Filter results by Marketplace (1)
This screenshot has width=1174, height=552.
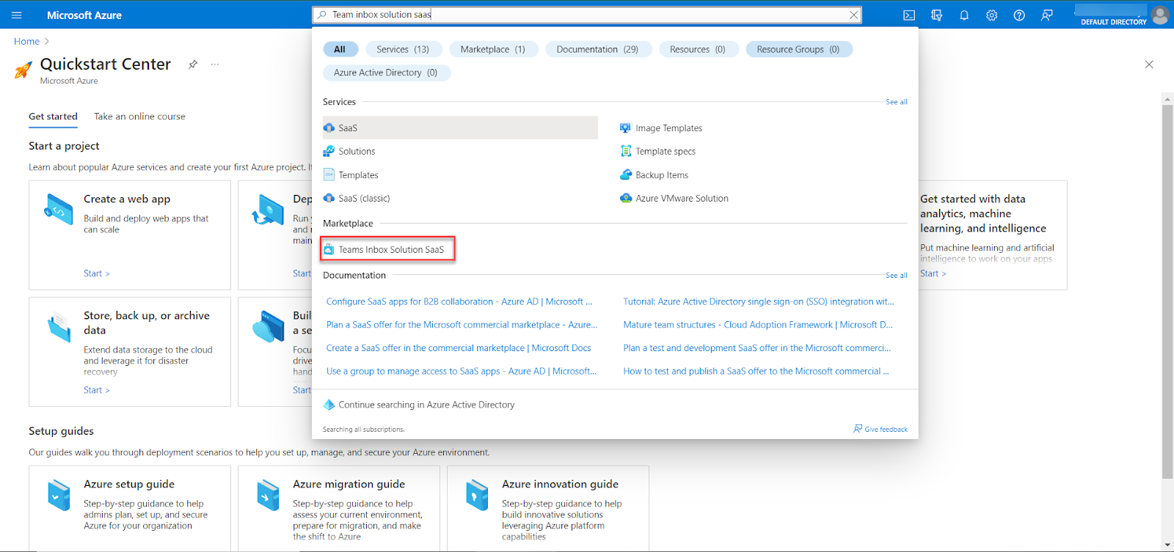coord(493,49)
